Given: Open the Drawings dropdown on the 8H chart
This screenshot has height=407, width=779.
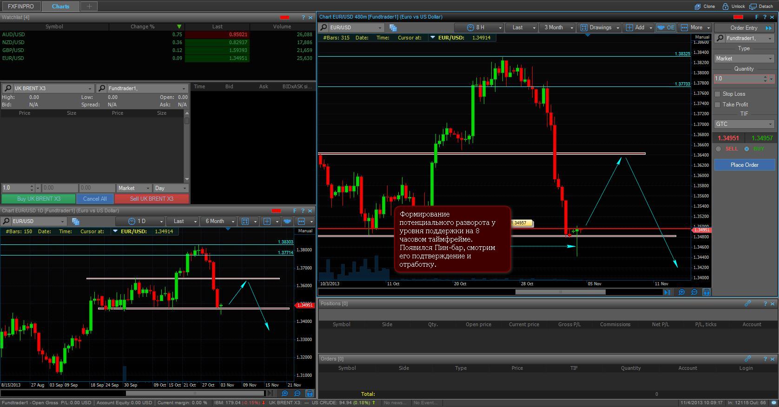Looking at the screenshot, I should [x=600, y=27].
